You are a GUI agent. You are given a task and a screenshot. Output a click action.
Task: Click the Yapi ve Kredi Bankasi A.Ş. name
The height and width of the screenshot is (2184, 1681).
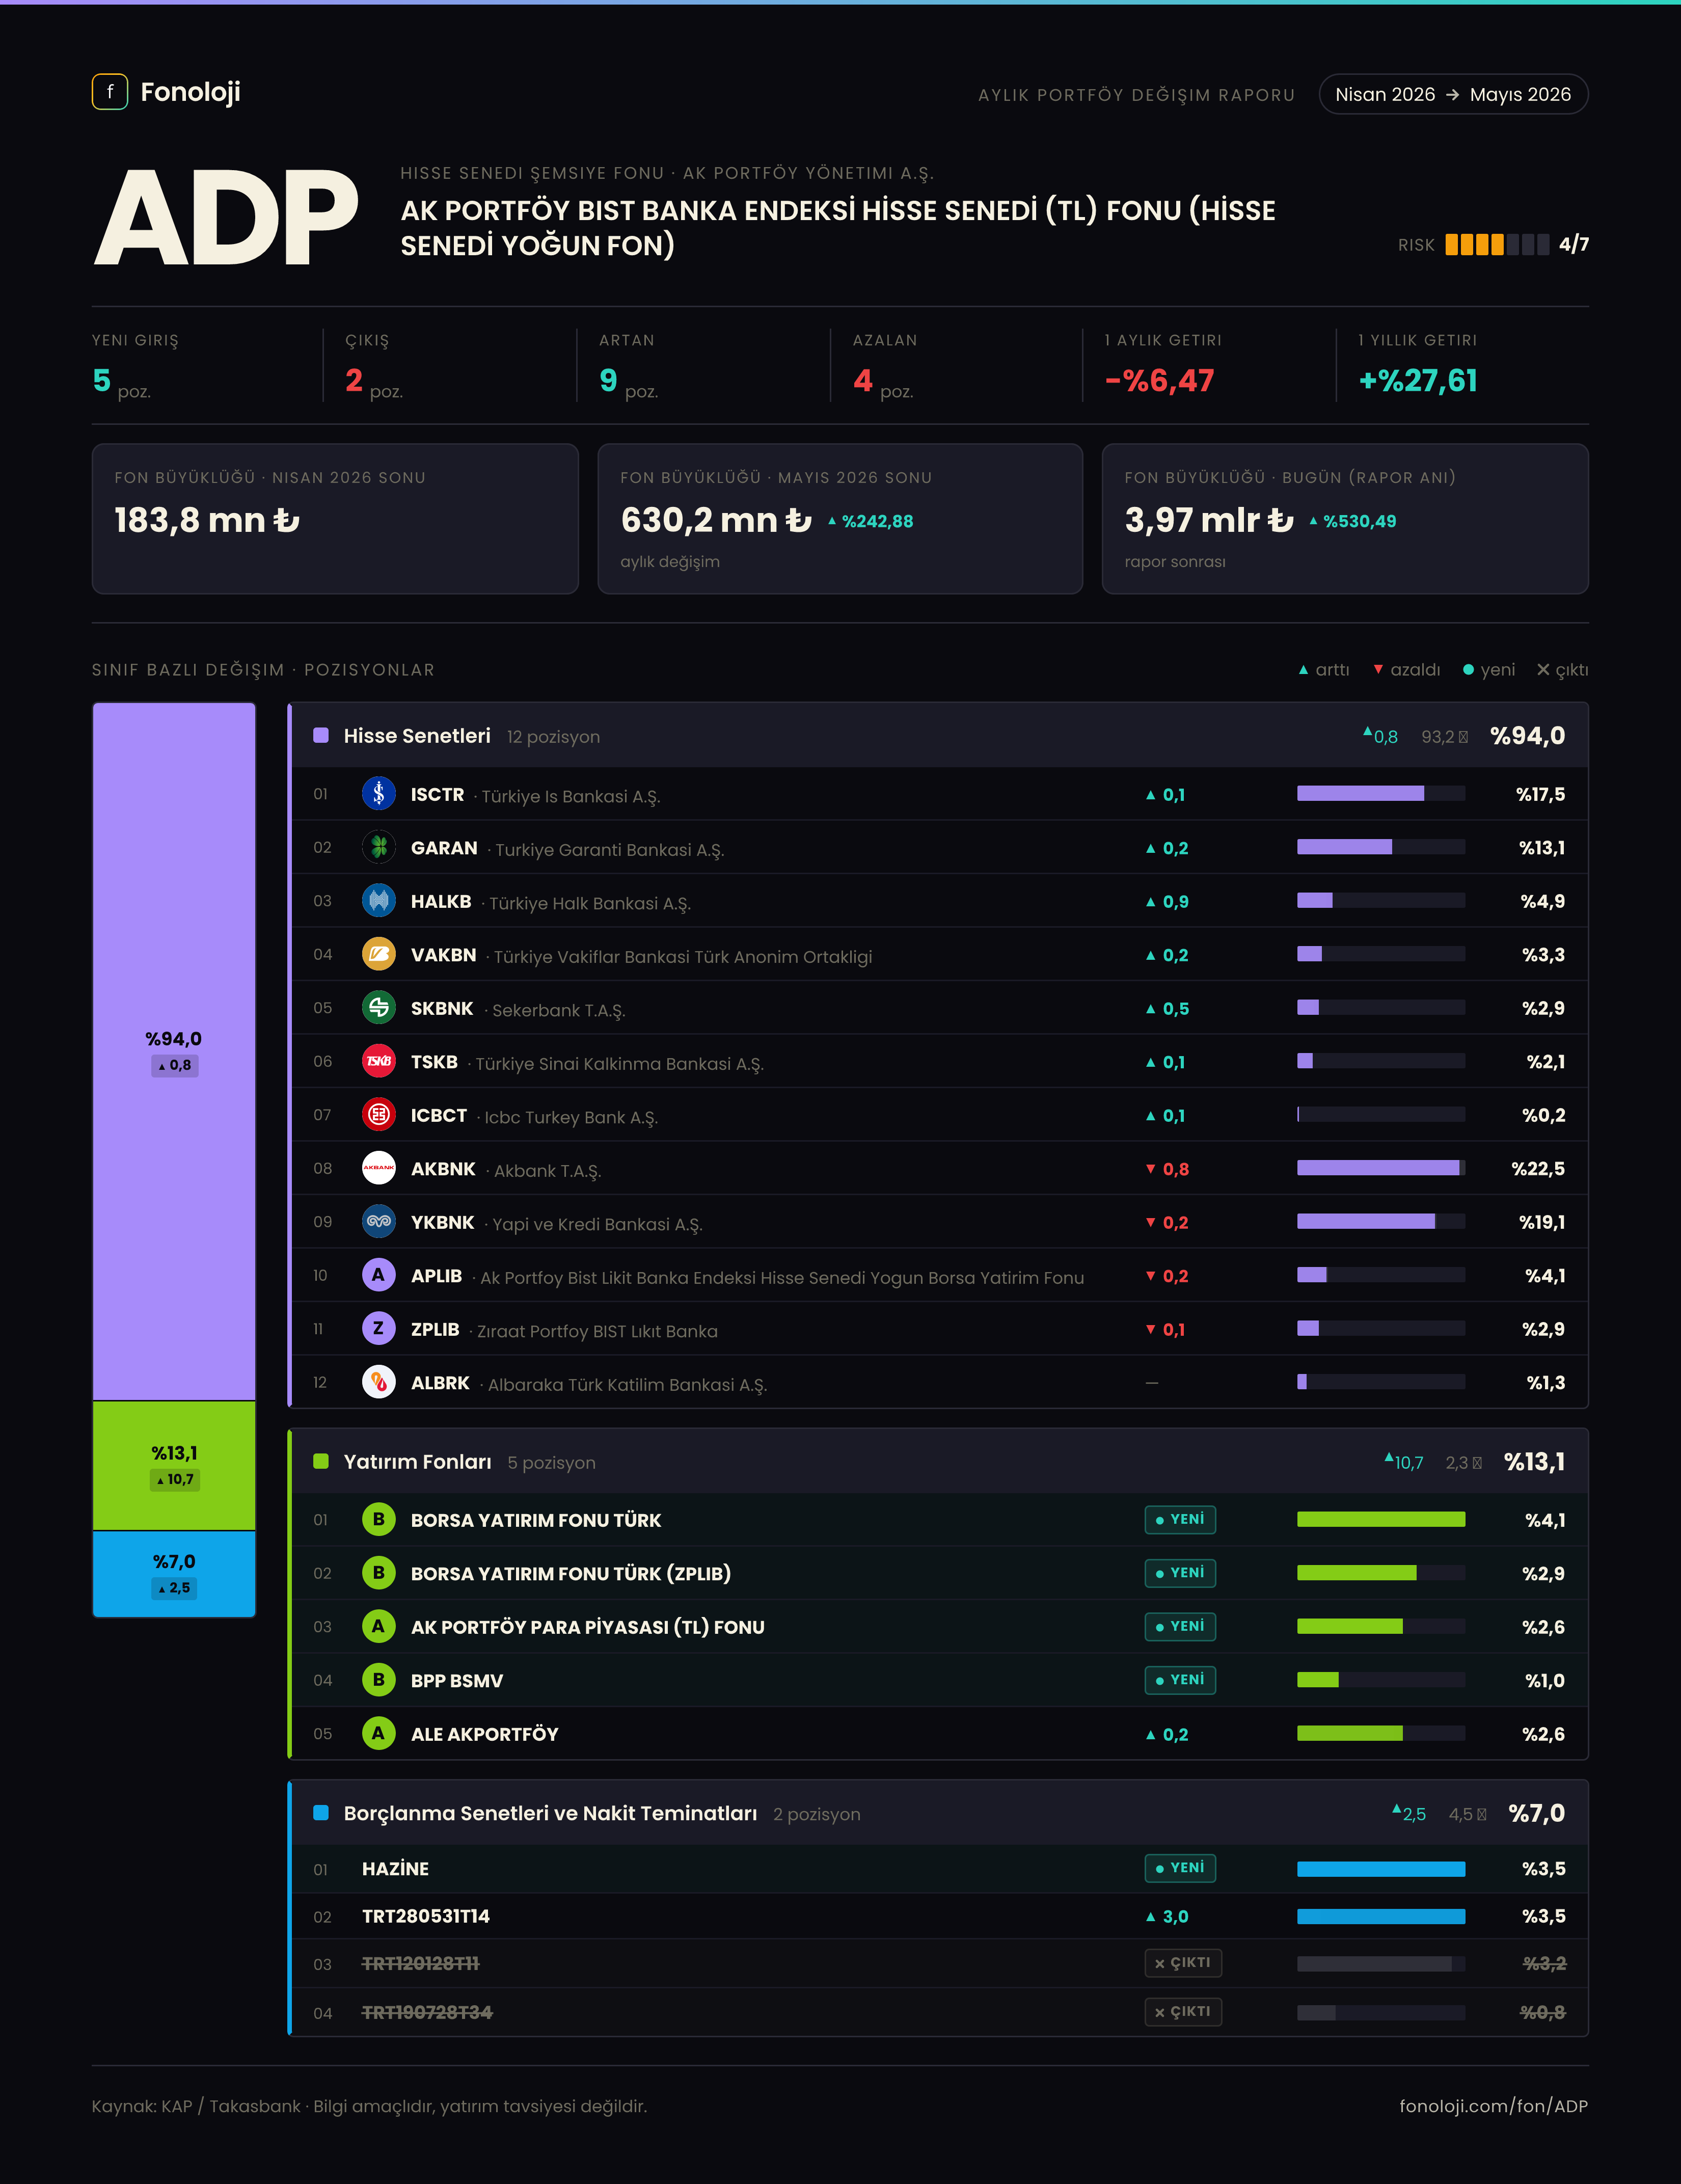597,1224
